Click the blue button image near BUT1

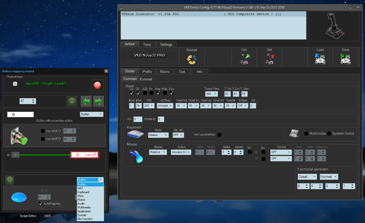click(x=19, y=197)
